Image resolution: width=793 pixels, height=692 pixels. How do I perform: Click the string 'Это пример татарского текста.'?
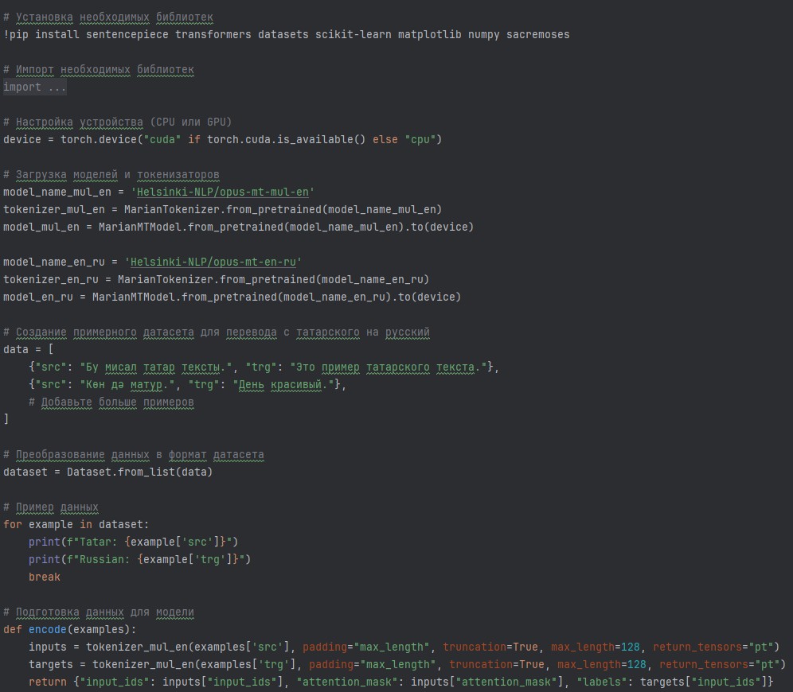[x=389, y=367]
